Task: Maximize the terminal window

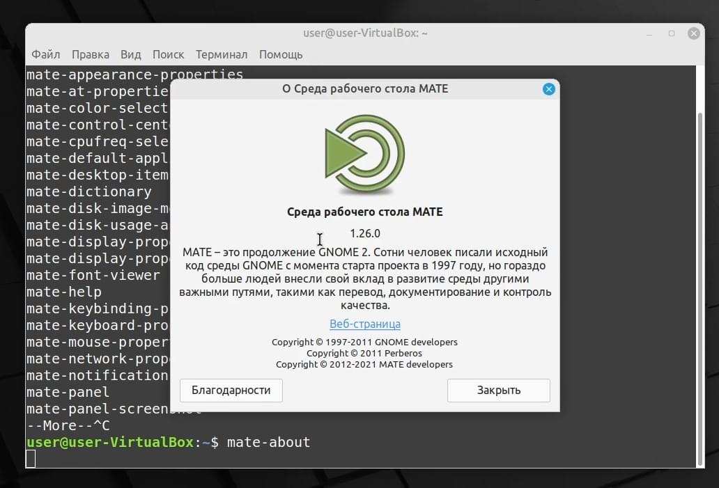Action: (672, 33)
